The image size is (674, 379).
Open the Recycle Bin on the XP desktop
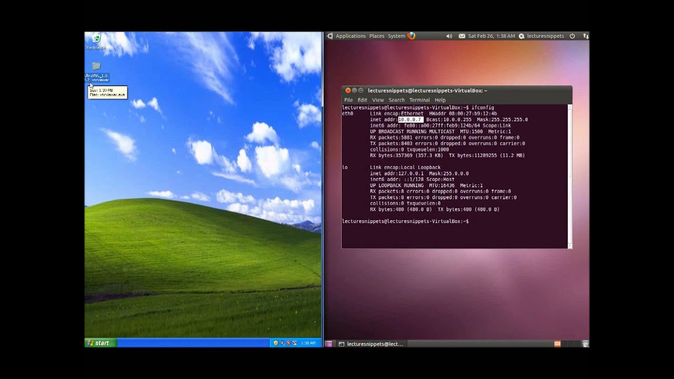[96, 41]
